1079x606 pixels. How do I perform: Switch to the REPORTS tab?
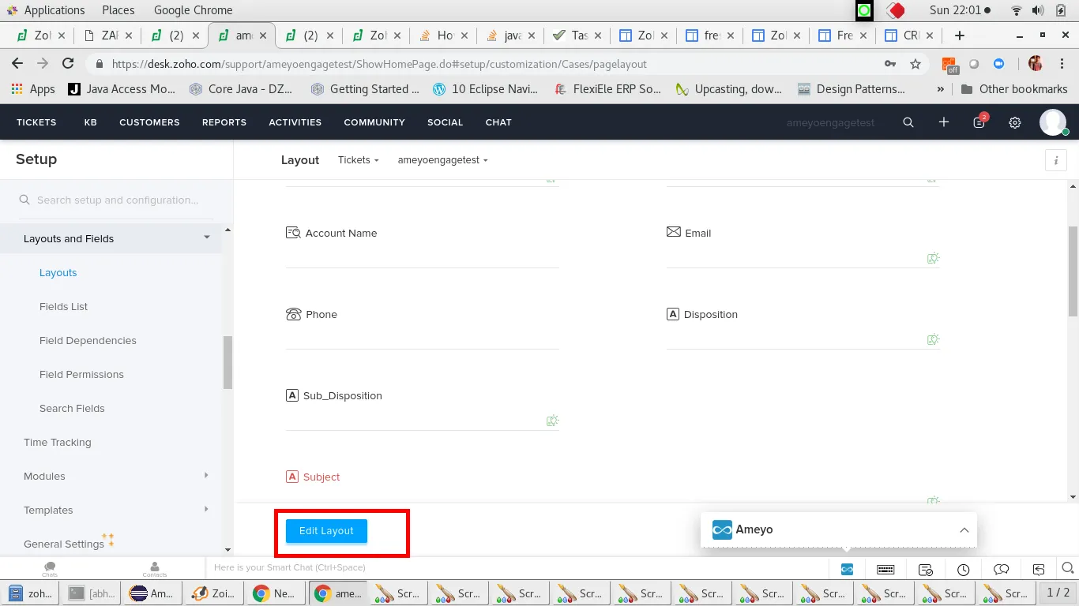[224, 122]
